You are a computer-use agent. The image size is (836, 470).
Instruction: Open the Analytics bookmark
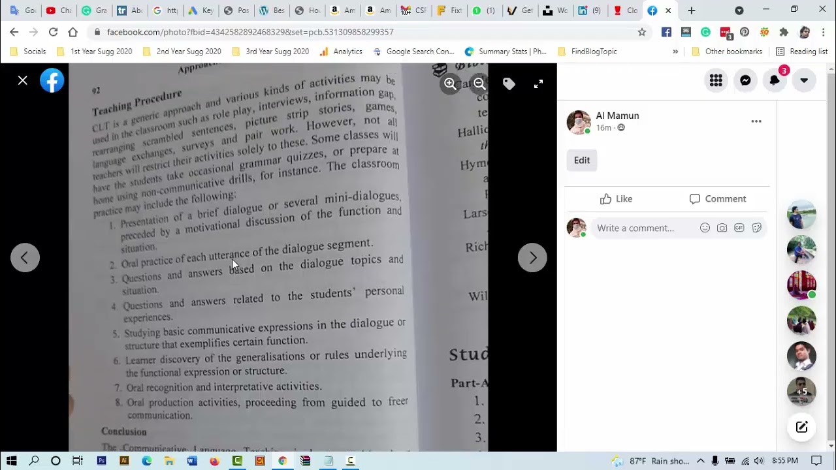[341, 52]
